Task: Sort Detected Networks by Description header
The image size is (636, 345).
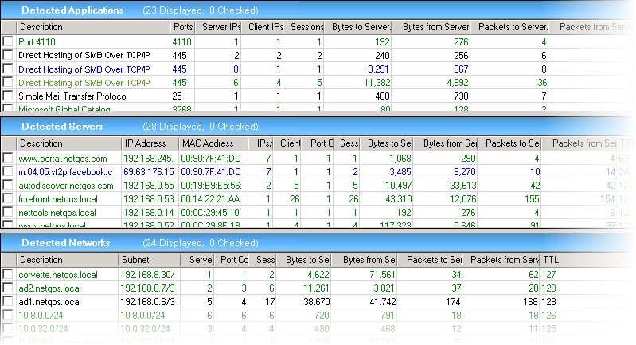Action: (67, 260)
